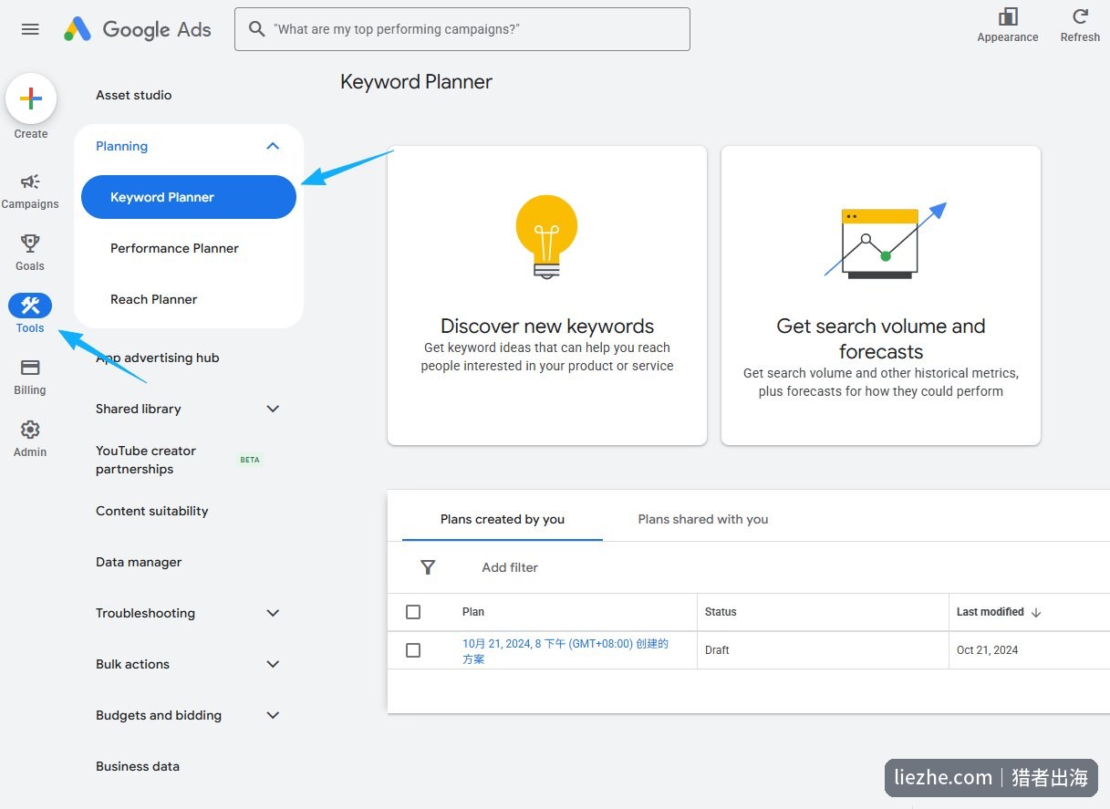Open Reach Planner
Viewport: 1110px width, 809px height.
click(x=154, y=299)
